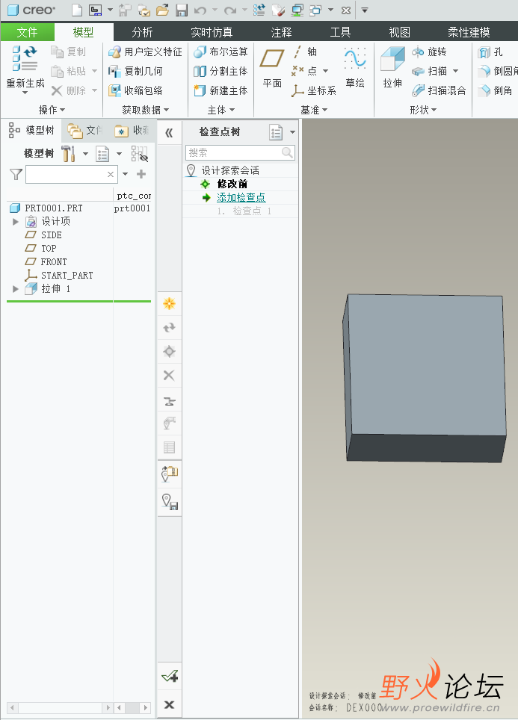Open file using the folder icon
This screenshot has height=720, width=518.
pos(162,10)
